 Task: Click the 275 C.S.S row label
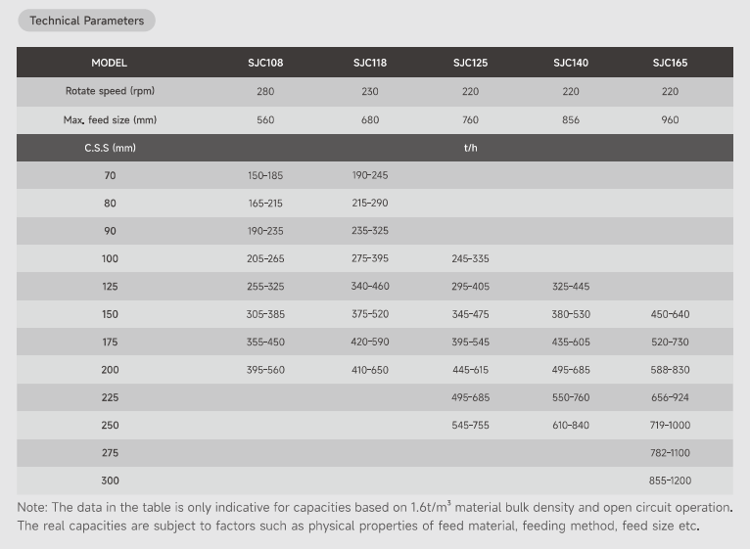pos(110,453)
